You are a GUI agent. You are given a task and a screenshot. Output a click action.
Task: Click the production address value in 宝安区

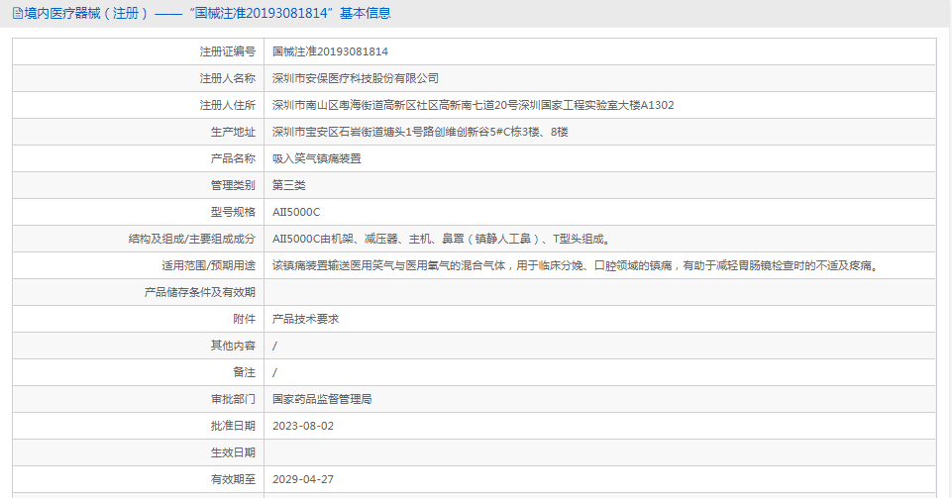pyautogui.click(x=420, y=132)
